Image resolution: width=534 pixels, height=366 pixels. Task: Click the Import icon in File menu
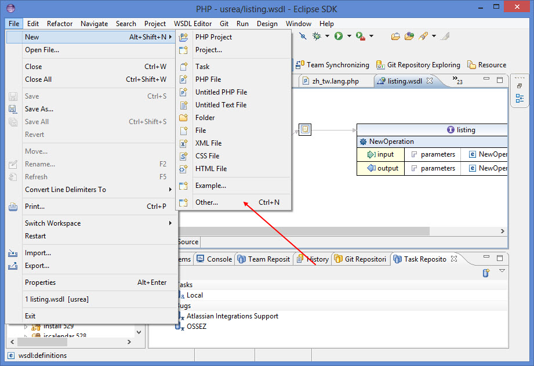tap(13, 253)
